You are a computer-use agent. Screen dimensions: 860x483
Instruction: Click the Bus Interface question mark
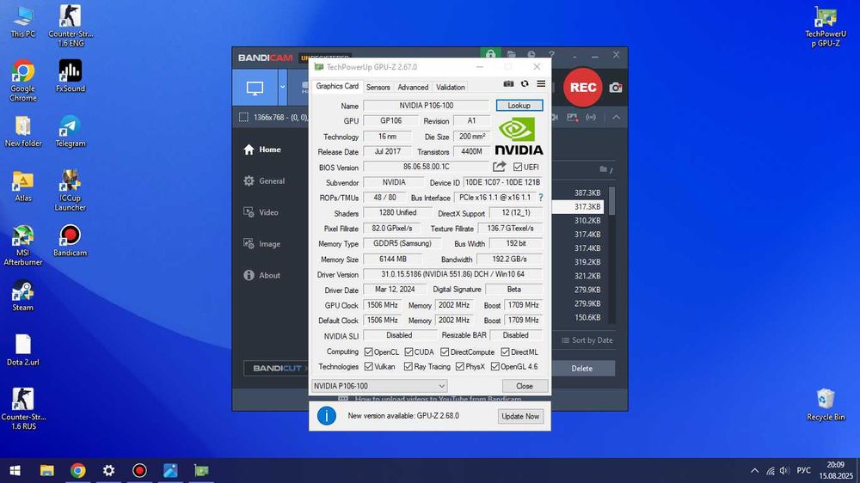[541, 198]
